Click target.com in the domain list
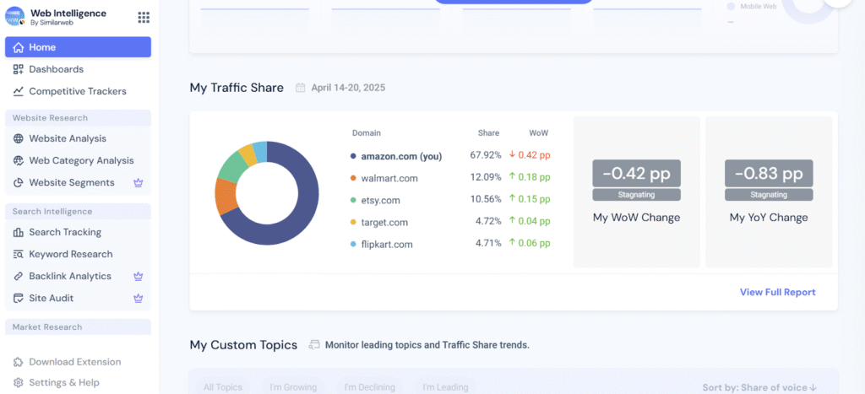The image size is (865, 394). click(x=384, y=222)
